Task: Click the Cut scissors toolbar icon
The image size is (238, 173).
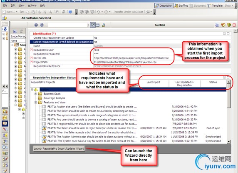Action: point(22,12)
